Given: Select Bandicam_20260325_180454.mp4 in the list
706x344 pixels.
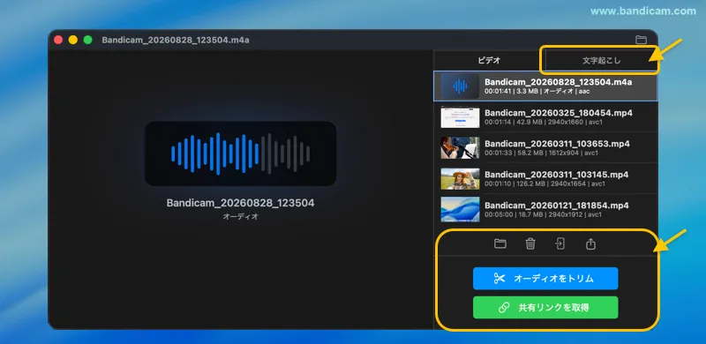Looking at the screenshot, I should coord(545,117).
